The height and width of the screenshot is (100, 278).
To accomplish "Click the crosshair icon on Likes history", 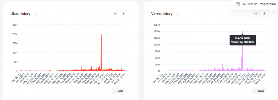I will (x=115, y=13).
